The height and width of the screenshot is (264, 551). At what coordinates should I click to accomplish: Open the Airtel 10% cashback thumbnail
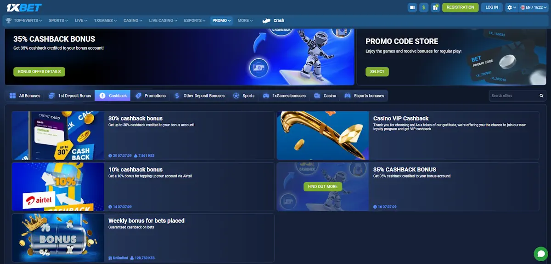pyautogui.click(x=58, y=187)
